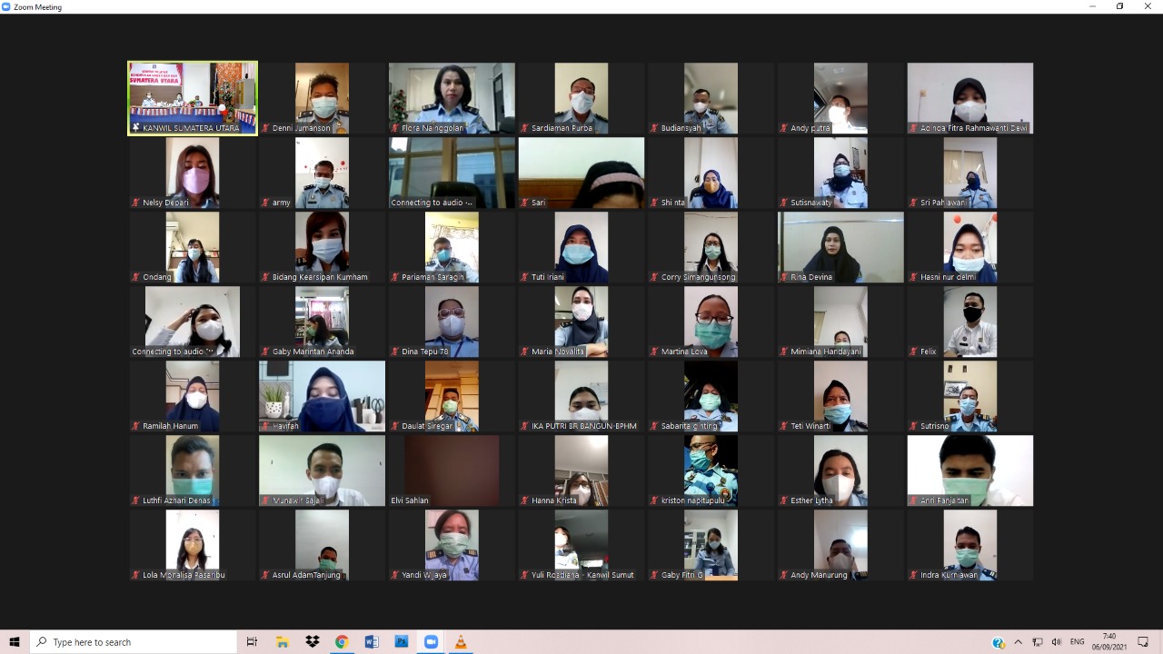Open the Windows Start menu
The height and width of the screenshot is (654, 1163).
coord(15,642)
